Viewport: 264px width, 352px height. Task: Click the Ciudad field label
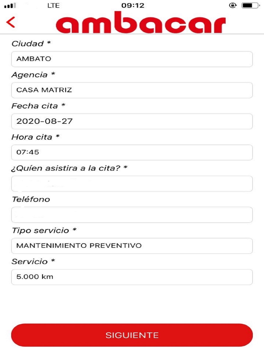click(28, 44)
